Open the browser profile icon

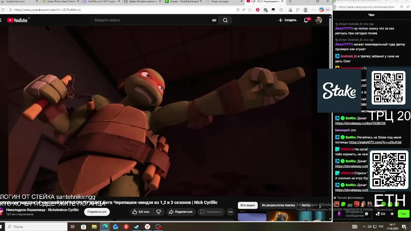click(306, 10)
